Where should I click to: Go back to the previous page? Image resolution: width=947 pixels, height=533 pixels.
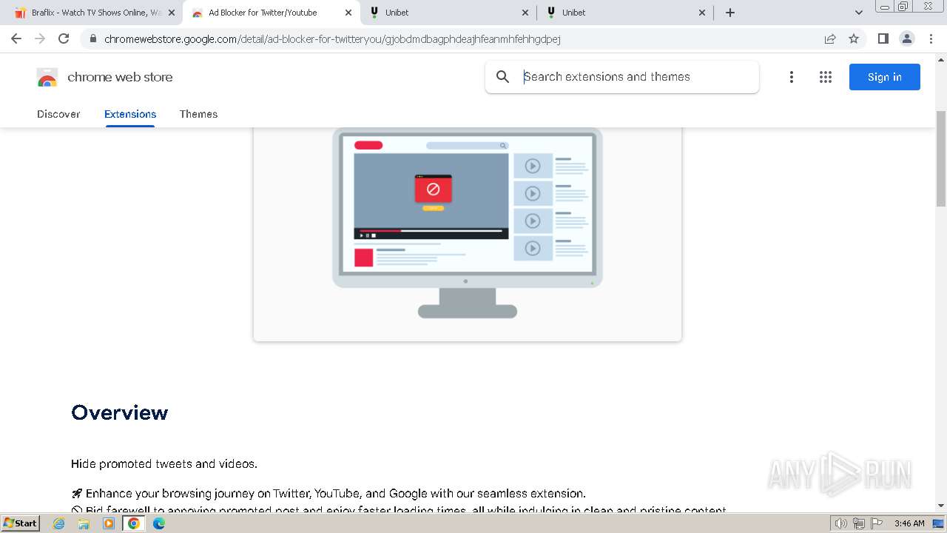[16, 38]
